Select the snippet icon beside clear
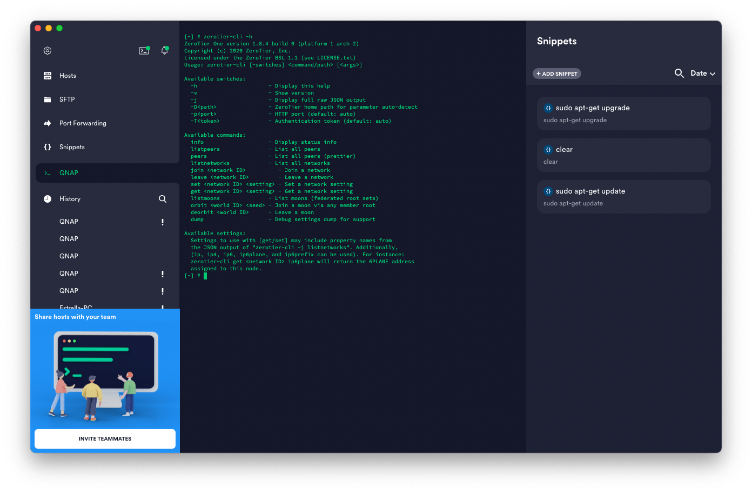 (x=548, y=150)
